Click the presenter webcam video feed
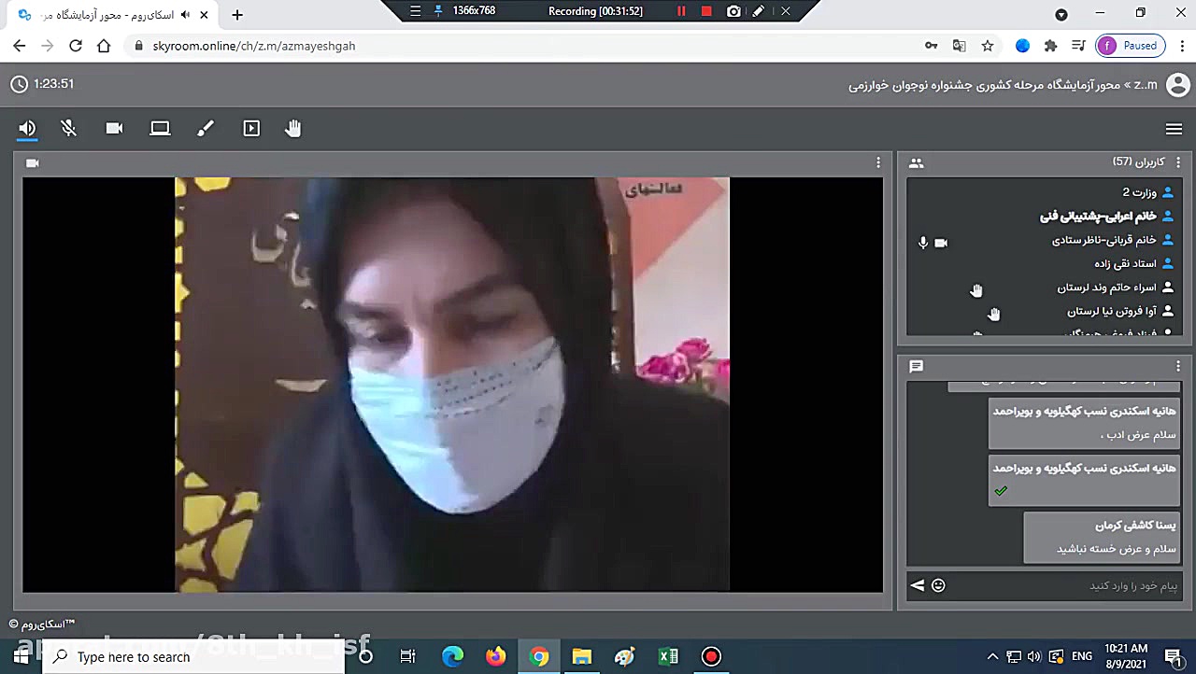The image size is (1196, 674). tap(452, 384)
